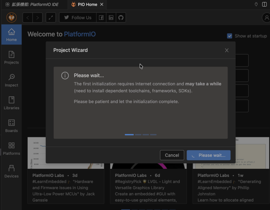Click the expand fullscreen arrows button

(51, 18)
